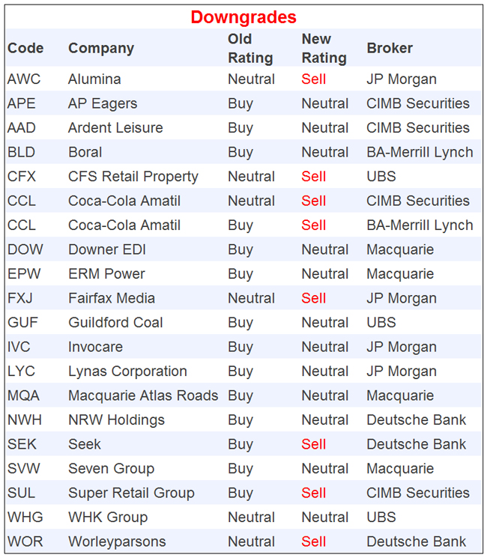
Task: Click the Guildford Coal company name
Action: pyautogui.click(x=115, y=323)
